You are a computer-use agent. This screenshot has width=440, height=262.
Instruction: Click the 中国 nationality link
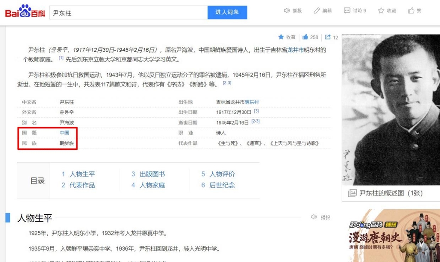click(64, 133)
